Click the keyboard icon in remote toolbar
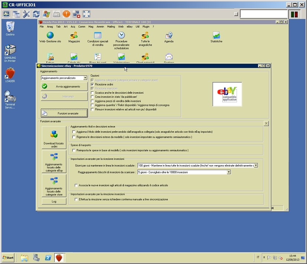 (x=56, y=14)
